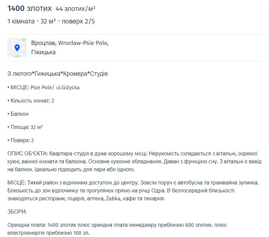Screen dimensions: 269x237
Task: Click the ОПИС ОБ'ЄКТА description label
Action: coord(28,154)
